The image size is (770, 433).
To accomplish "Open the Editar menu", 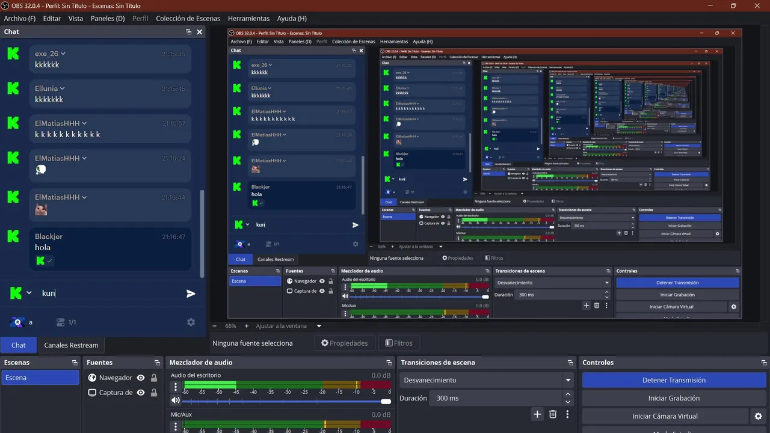I will 52,18.
